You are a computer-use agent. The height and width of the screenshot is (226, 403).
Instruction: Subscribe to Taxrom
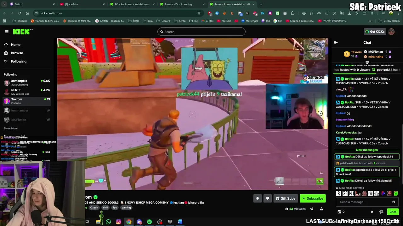313,198
